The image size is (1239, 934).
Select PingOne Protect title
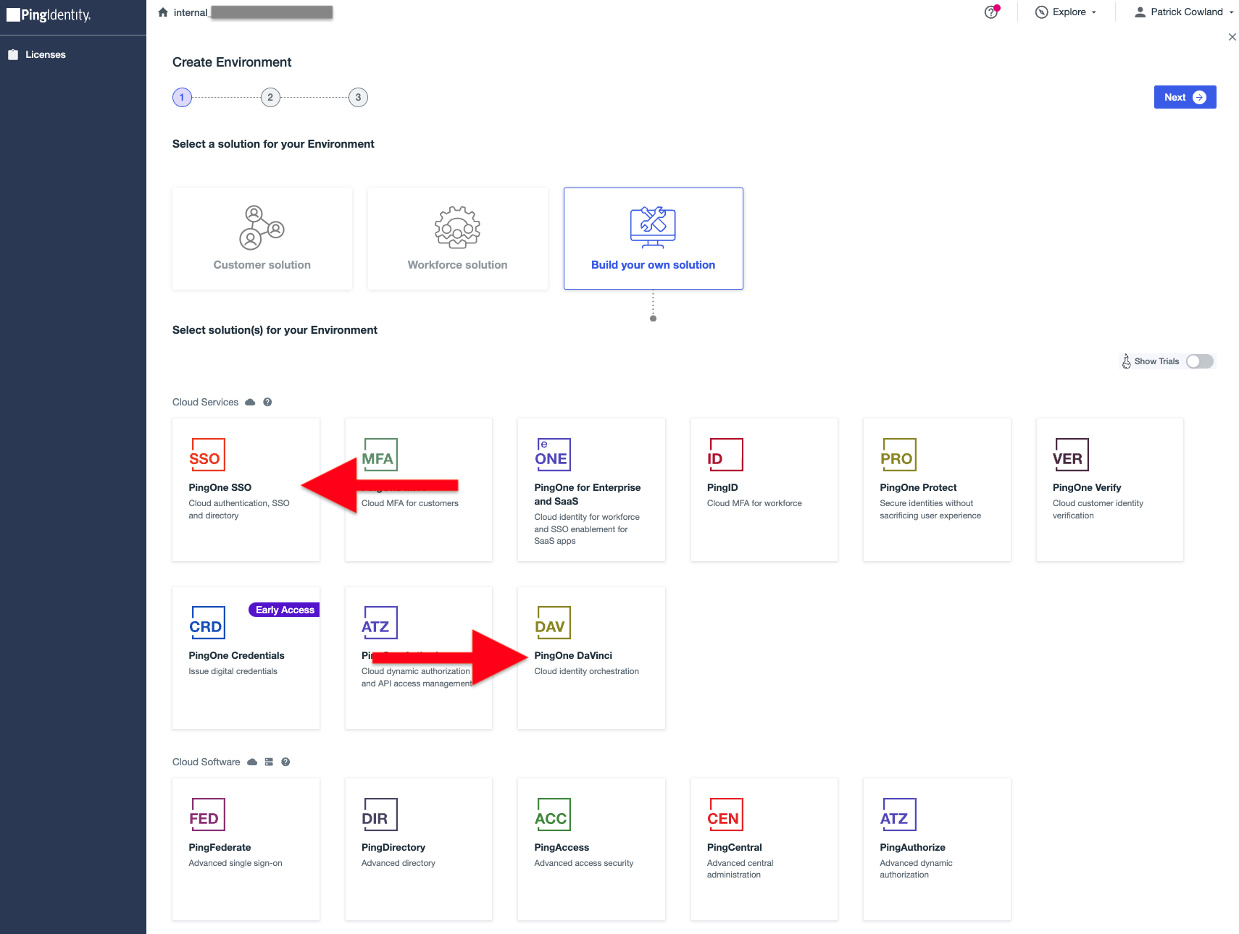(x=918, y=488)
